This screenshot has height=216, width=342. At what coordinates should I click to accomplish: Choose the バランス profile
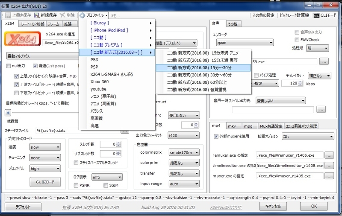(117, 111)
